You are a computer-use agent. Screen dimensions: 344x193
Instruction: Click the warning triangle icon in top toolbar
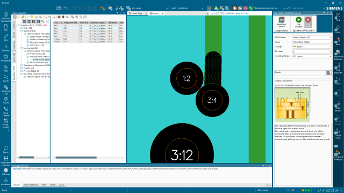pyautogui.click(x=216, y=9)
